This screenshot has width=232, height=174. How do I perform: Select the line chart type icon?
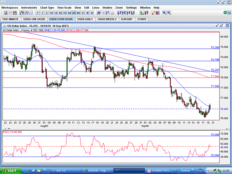point(31,13)
